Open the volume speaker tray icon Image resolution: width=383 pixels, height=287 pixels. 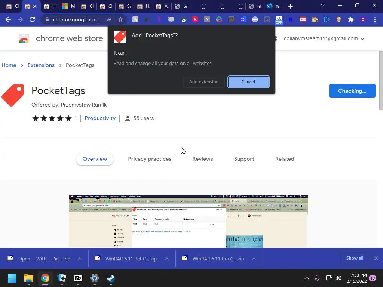pyautogui.click(x=338, y=278)
